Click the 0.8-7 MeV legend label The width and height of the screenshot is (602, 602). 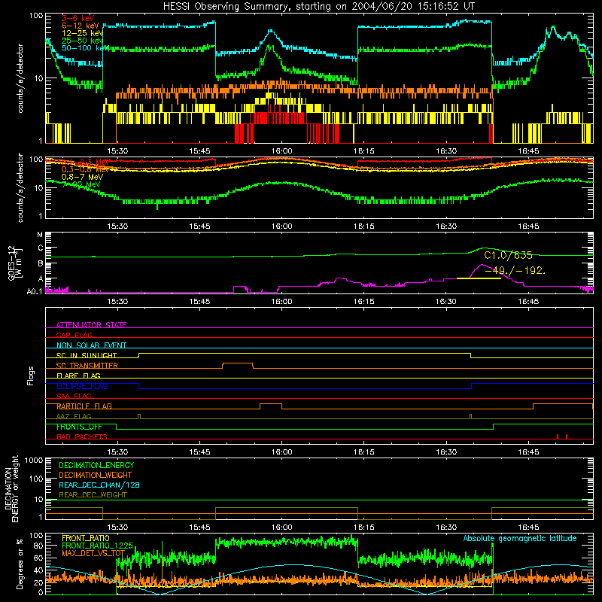(x=82, y=177)
